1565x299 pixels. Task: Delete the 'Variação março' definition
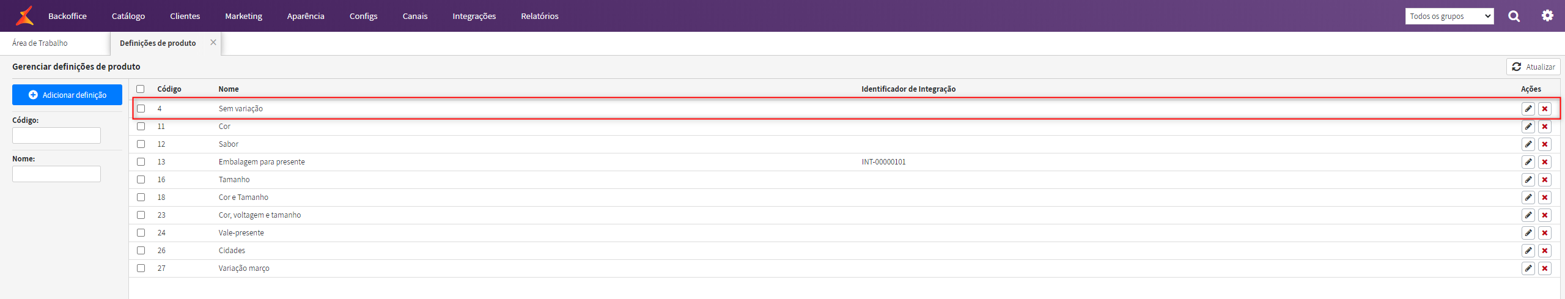point(1545,268)
